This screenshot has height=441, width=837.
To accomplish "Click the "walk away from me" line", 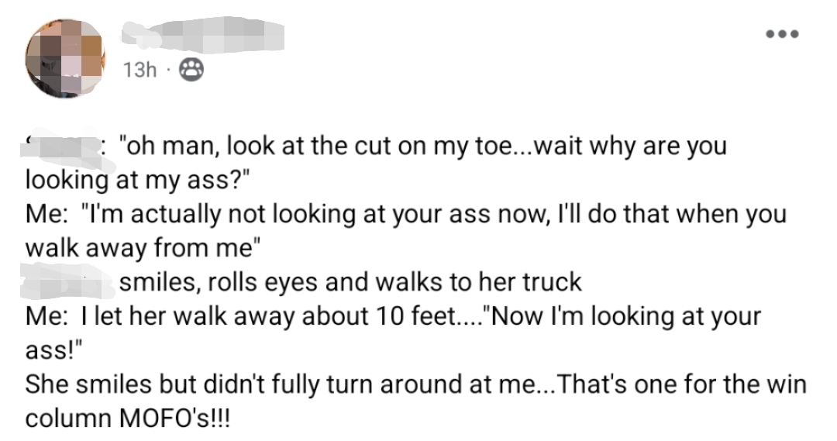I will [143, 248].
